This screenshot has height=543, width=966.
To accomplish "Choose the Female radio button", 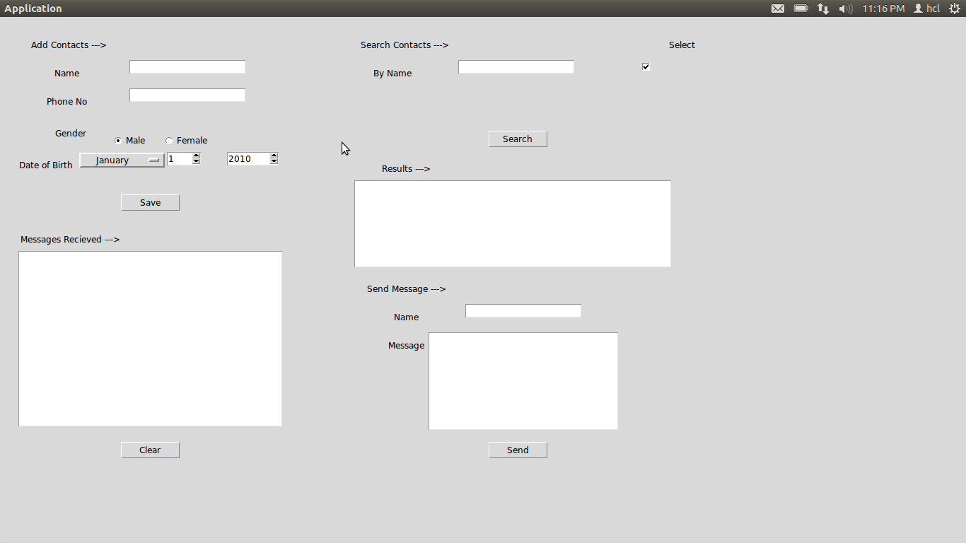I will click(x=169, y=140).
